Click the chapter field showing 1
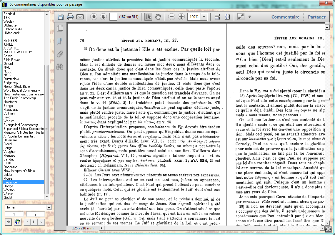Image resolution: width=335 pixels, height=235 pixels. click(14, 214)
